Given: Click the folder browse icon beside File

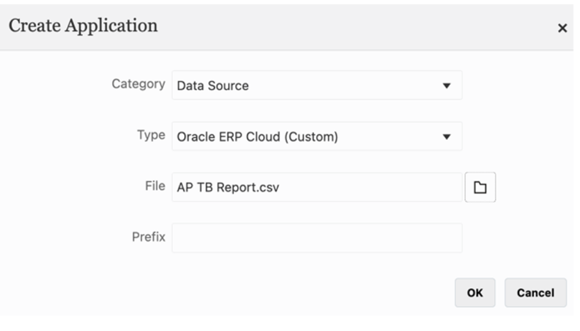Looking at the screenshot, I should (x=480, y=187).
